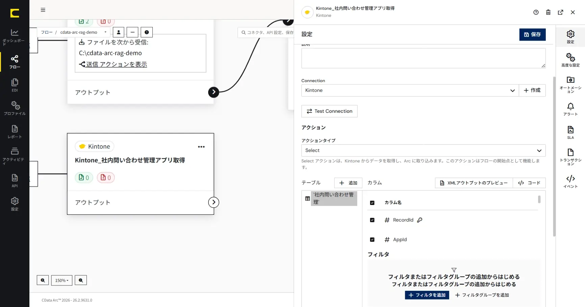Screen dimensions: 585x307
Task: Open the Transactions tab
Action: pos(570,157)
